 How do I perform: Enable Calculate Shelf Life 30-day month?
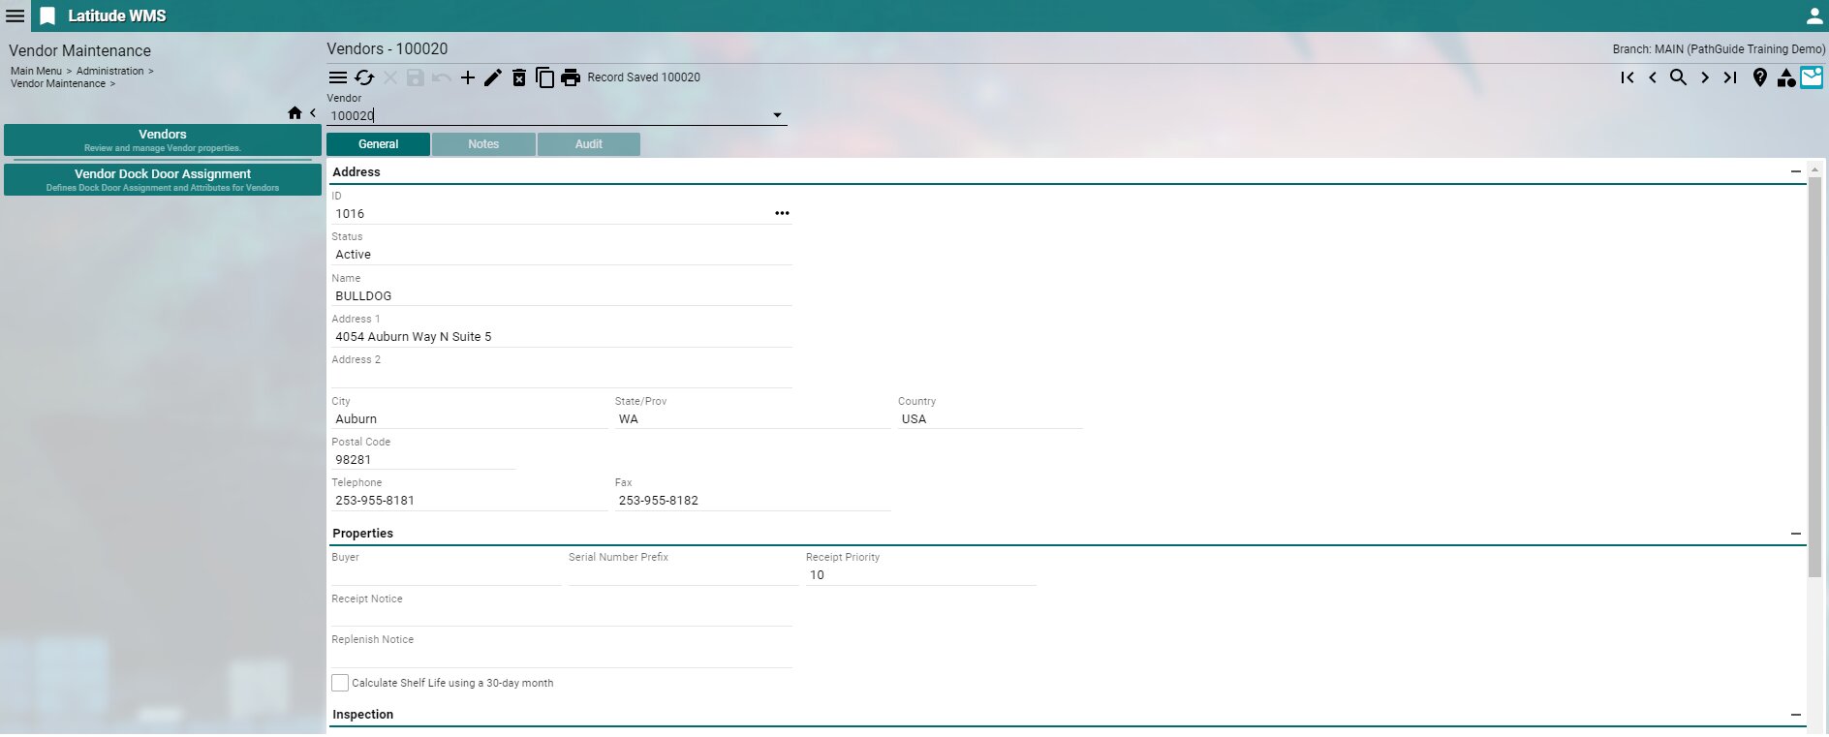pos(340,683)
